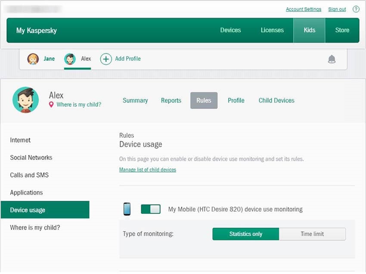Click the Sign out link
The width and height of the screenshot is (366, 274).
click(x=337, y=9)
